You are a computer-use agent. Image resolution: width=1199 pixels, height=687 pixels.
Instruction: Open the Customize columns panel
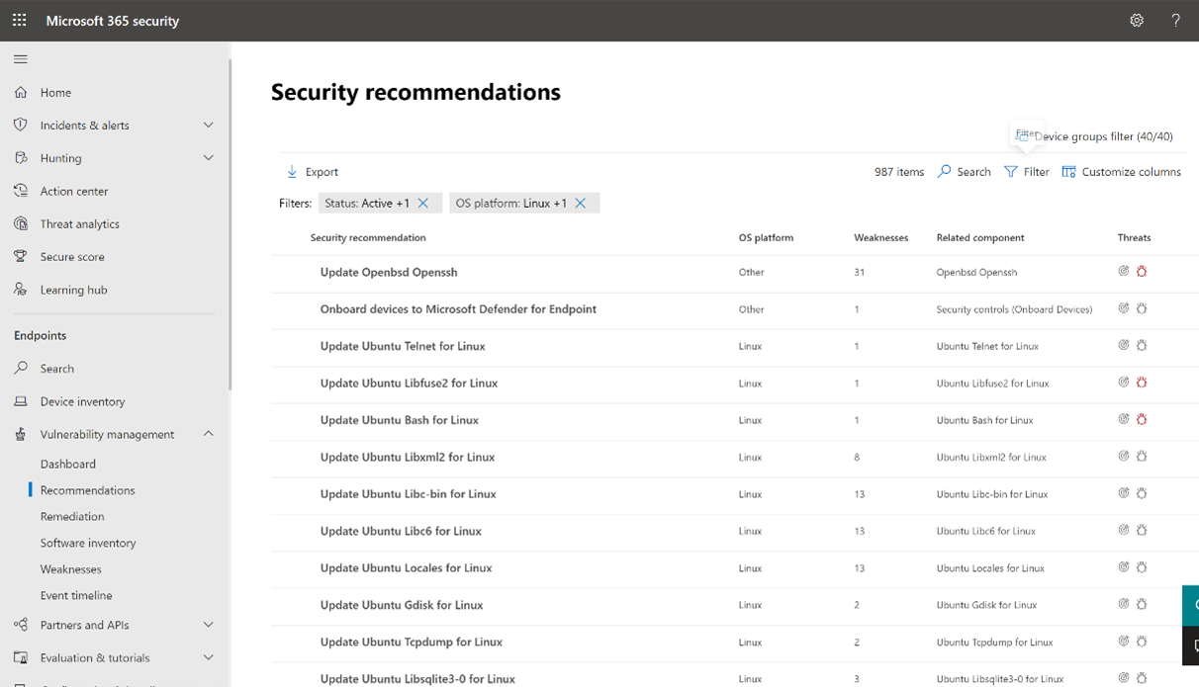point(1121,171)
